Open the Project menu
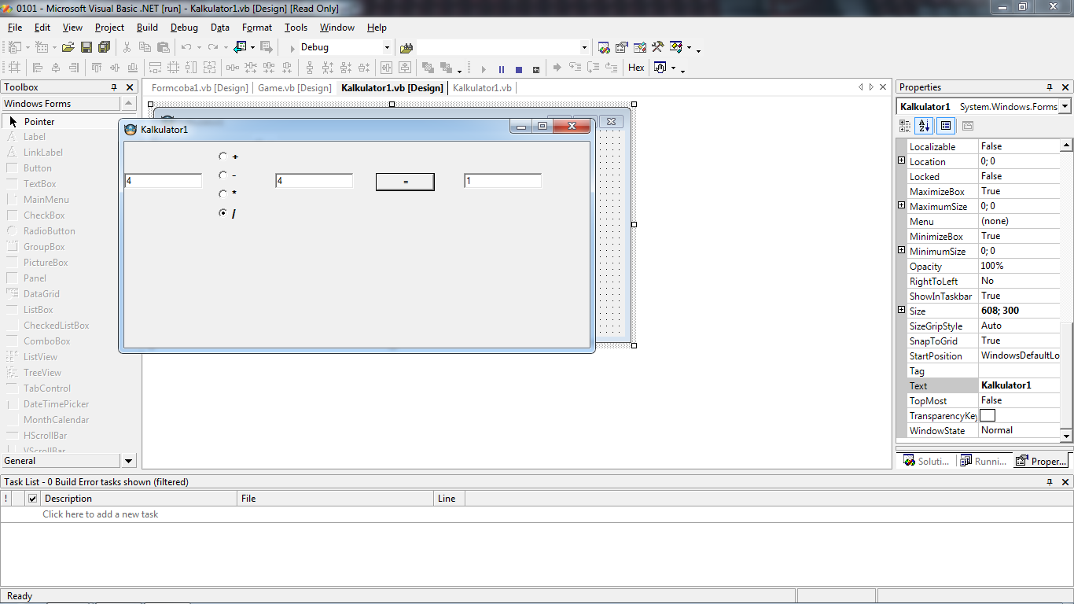 coord(109,28)
